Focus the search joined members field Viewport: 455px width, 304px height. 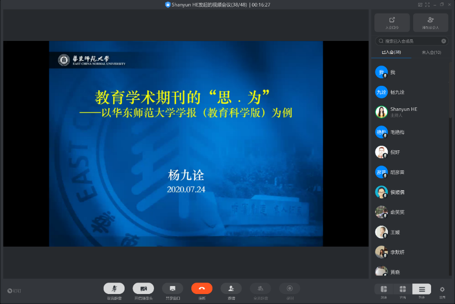point(412,41)
